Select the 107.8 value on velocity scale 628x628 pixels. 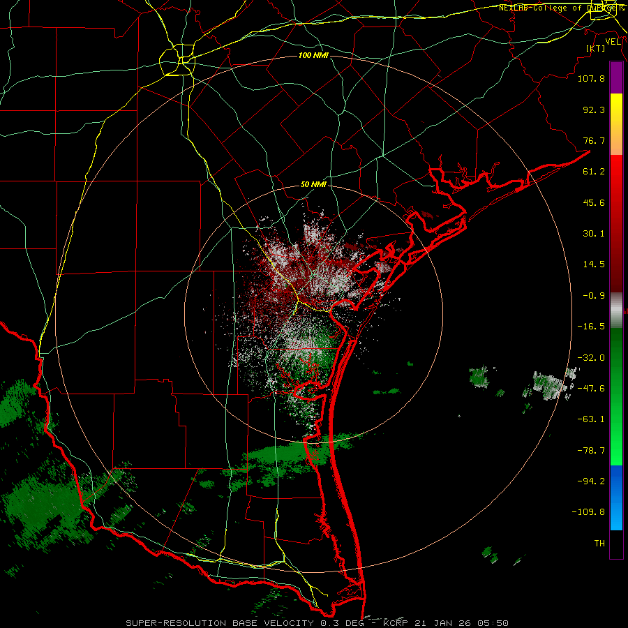591,78
